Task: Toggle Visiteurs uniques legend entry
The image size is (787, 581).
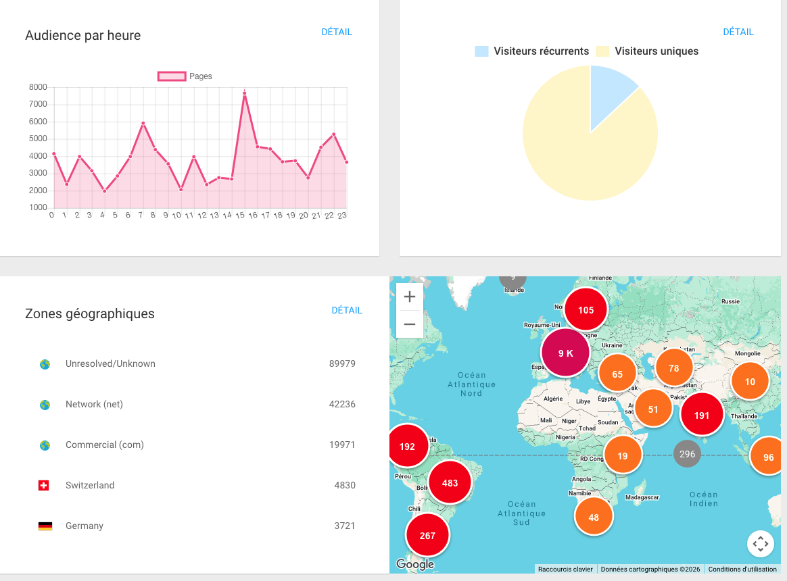Action: [648, 51]
